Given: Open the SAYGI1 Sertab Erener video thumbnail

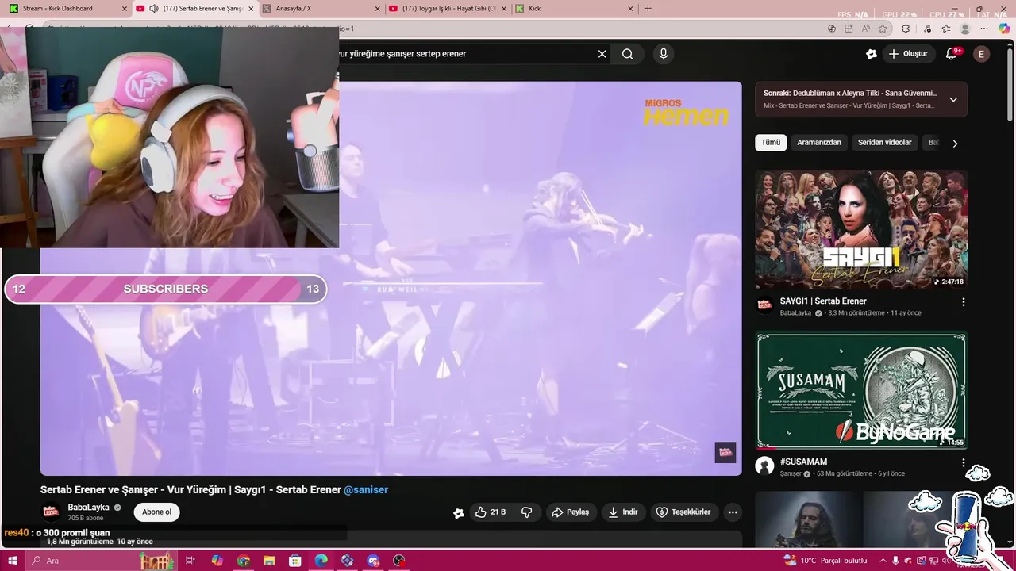Looking at the screenshot, I should [861, 230].
